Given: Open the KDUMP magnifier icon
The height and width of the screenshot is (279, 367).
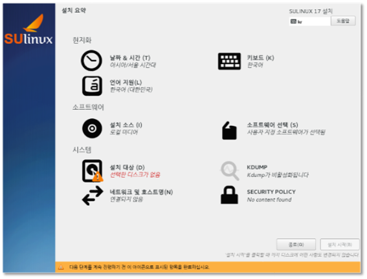Looking at the screenshot, I should tap(230, 170).
